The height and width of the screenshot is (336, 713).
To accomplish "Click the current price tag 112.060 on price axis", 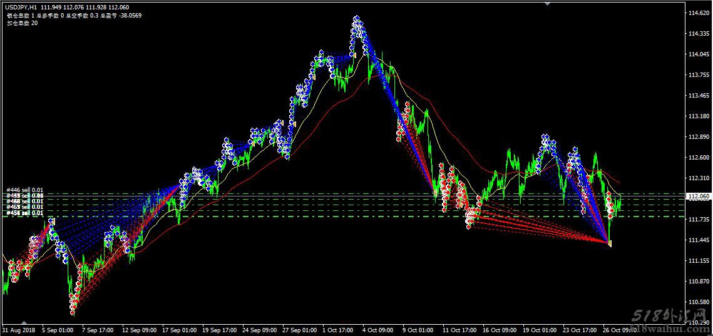I will pyautogui.click(x=699, y=197).
